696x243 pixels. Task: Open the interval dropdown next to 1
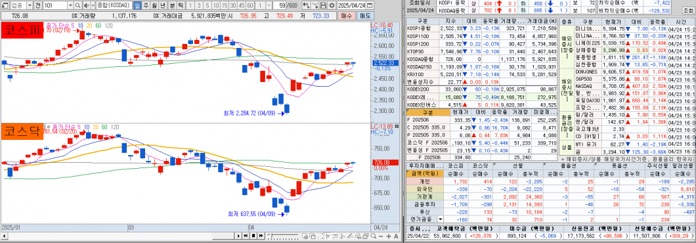tap(269, 5)
